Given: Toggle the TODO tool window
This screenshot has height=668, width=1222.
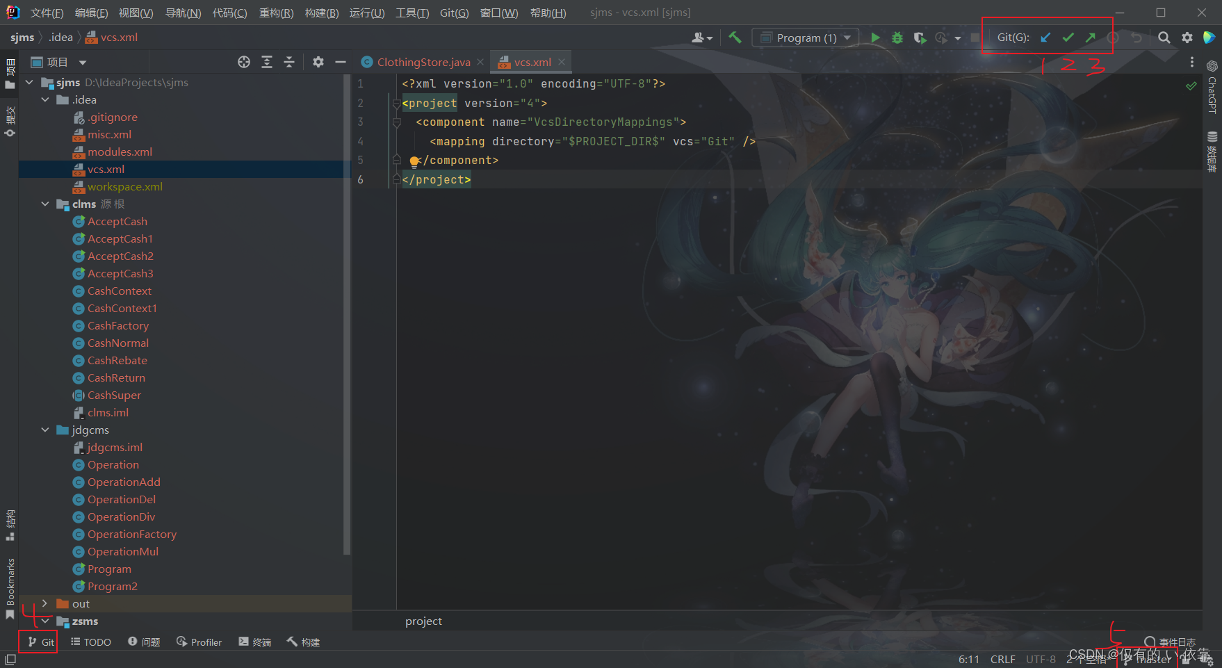Looking at the screenshot, I should tap(91, 642).
